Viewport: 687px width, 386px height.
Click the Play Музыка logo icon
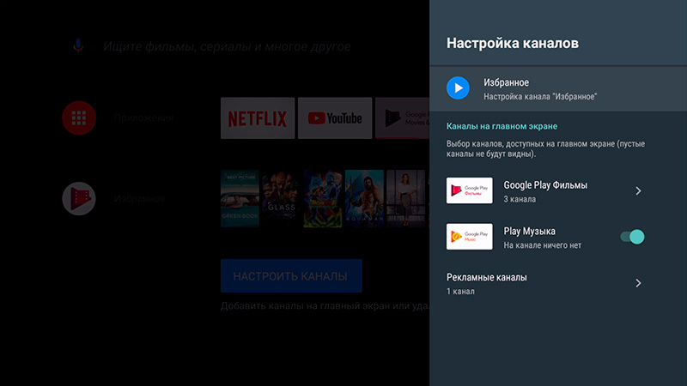[470, 237]
